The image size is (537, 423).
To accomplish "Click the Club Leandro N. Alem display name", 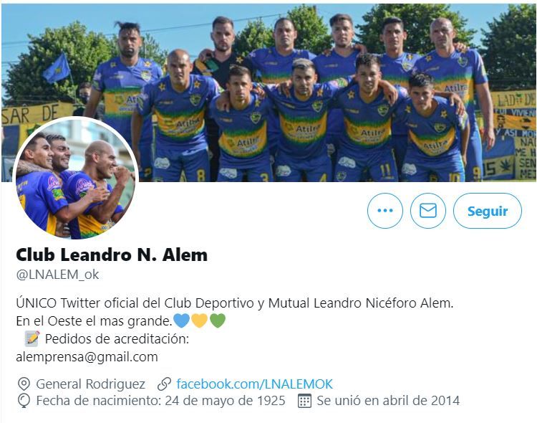I will click(x=112, y=255).
